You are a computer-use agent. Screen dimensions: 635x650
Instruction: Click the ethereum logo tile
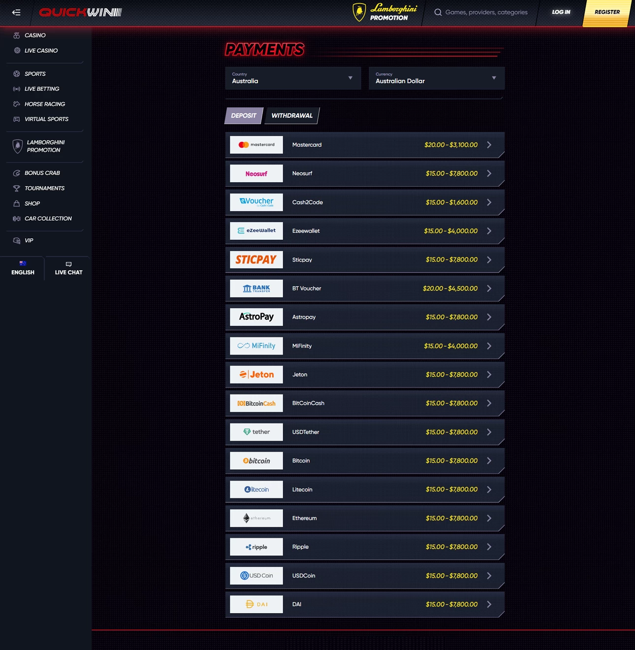click(256, 518)
